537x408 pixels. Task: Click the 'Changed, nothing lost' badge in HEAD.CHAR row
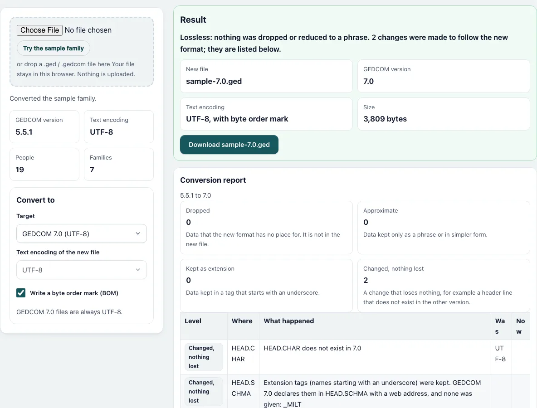(204, 357)
